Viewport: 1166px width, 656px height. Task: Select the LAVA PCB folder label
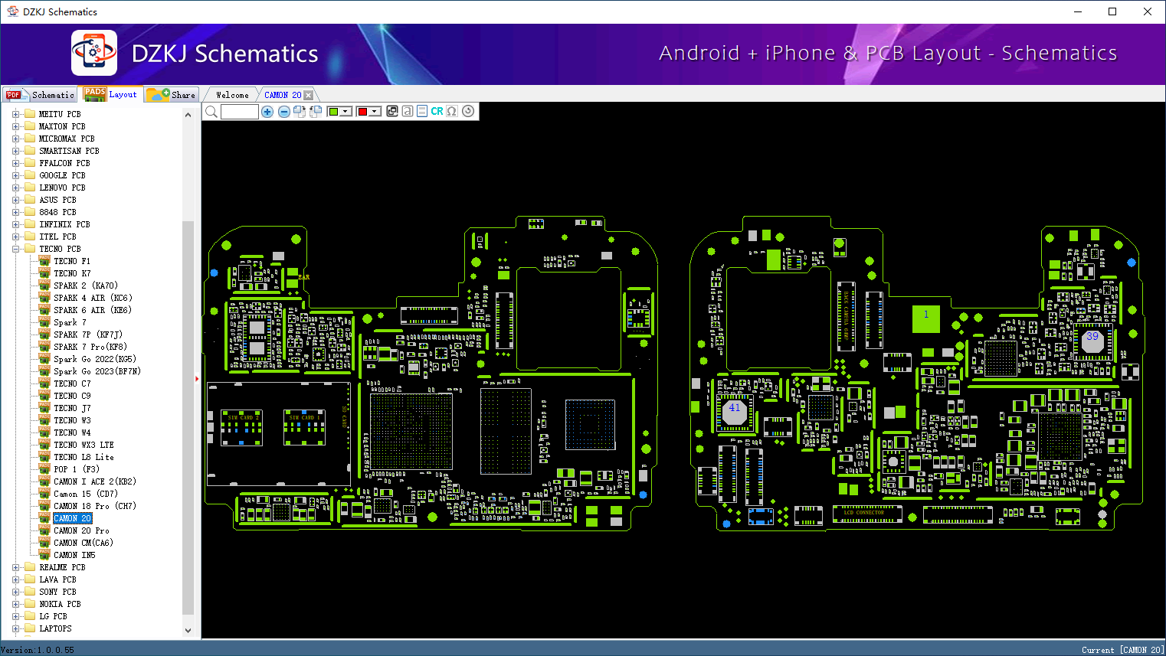(x=57, y=579)
